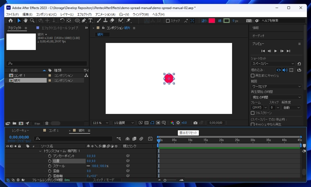Screen dimensions: 311x187
Task: Click the Play button in プレビュー panel
Action: point(275,51)
